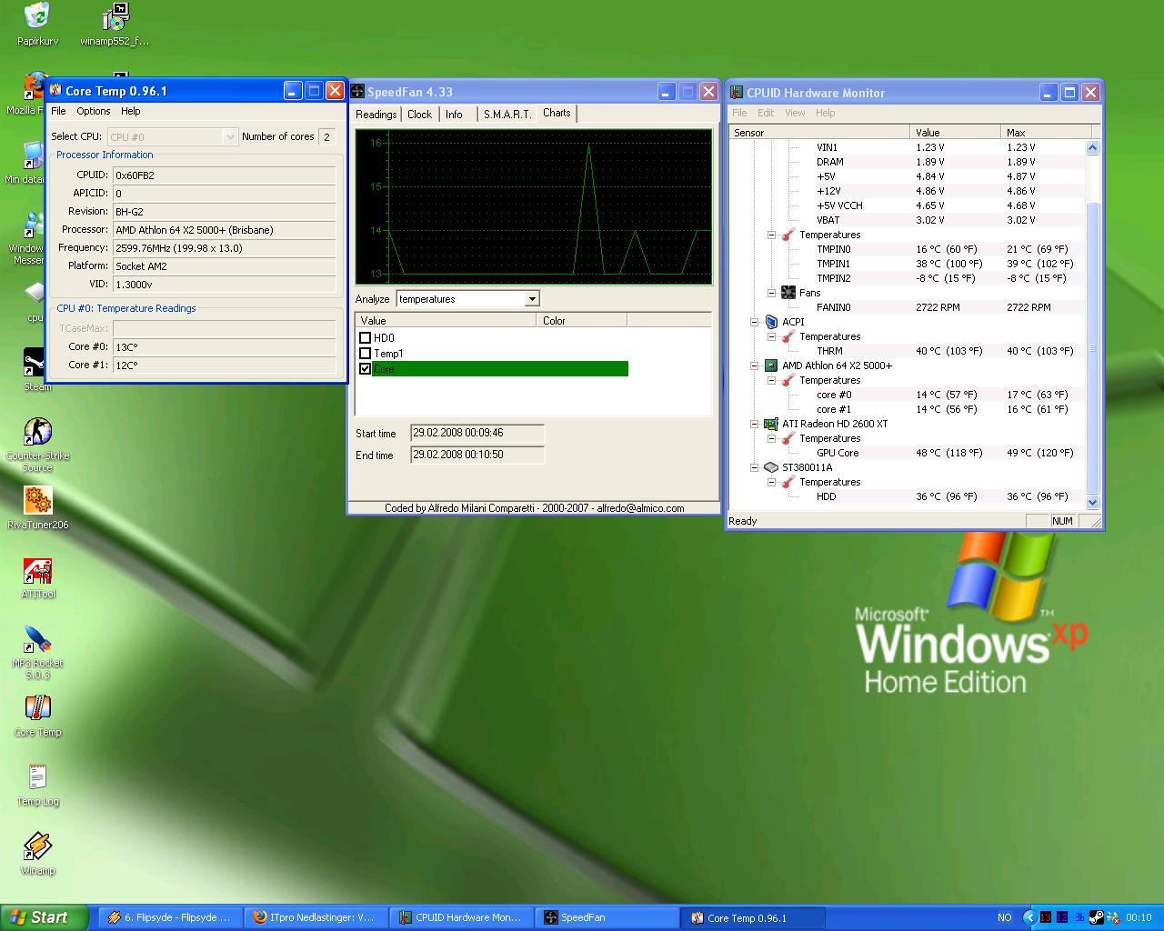Collapse ATI Radeon HD 2600 XT node
This screenshot has width=1164, height=931.
coord(754,424)
